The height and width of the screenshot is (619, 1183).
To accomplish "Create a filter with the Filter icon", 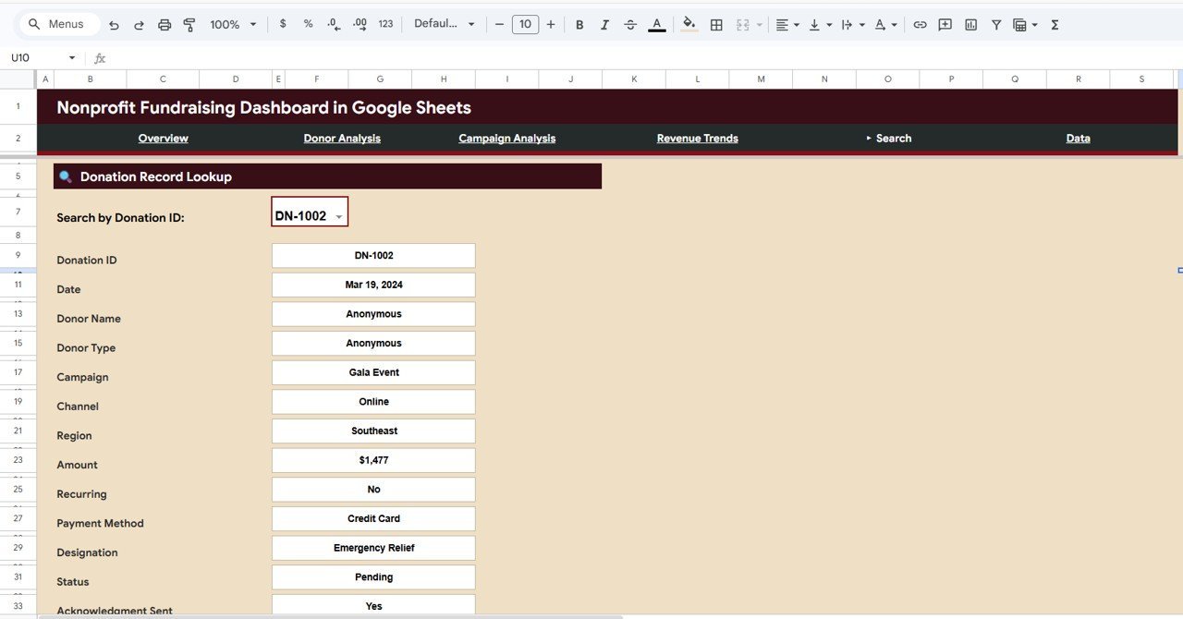I will [x=996, y=24].
